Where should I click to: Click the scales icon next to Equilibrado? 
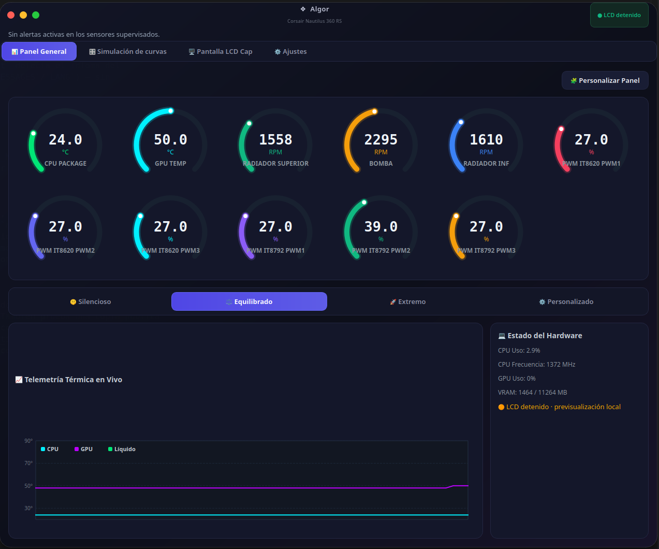coord(229,302)
